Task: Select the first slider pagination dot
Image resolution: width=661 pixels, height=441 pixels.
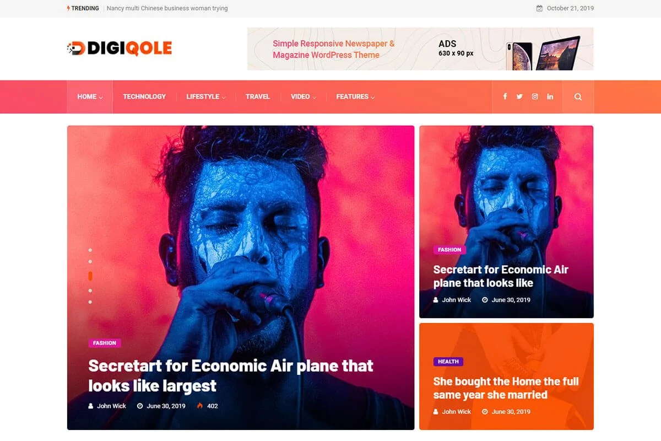Action: click(90, 250)
